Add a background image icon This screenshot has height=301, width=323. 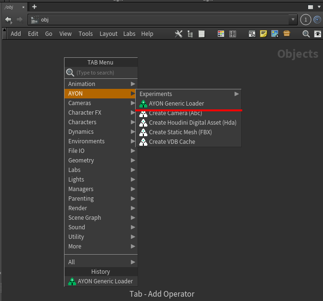tap(275, 33)
